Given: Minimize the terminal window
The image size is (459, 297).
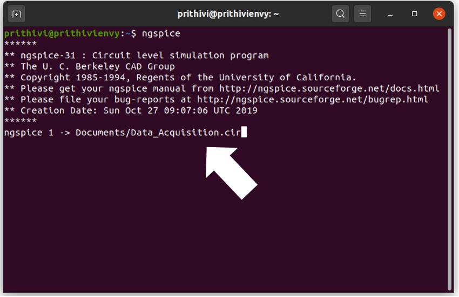Looking at the screenshot, I should (x=390, y=14).
